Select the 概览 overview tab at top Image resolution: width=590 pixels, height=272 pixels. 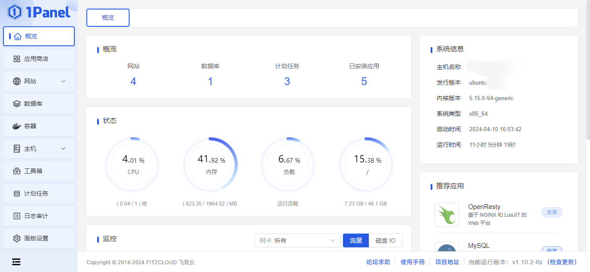tap(108, 18)
